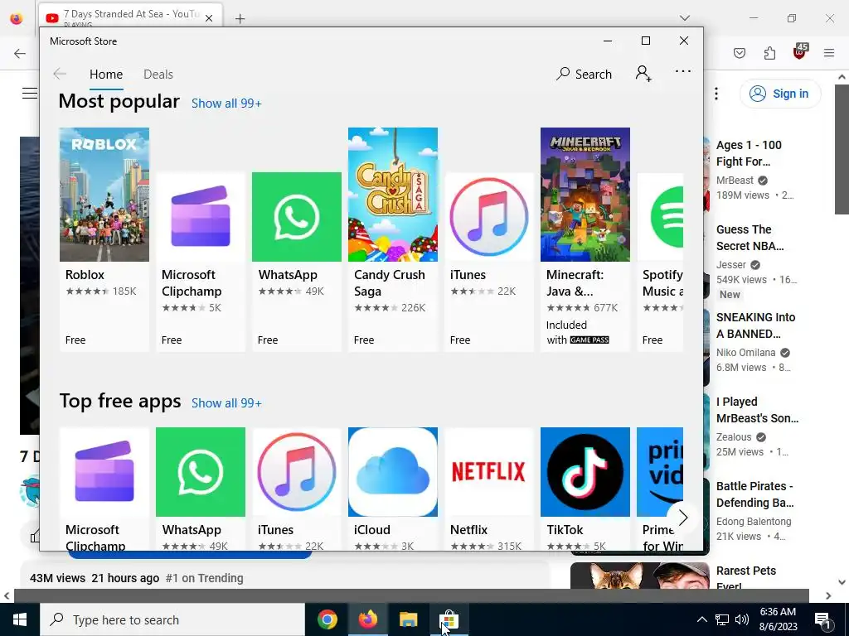Click 'Candy Crush Saga' title text
849x636 pixels.
pyautogui.click(x=390, y=283)
